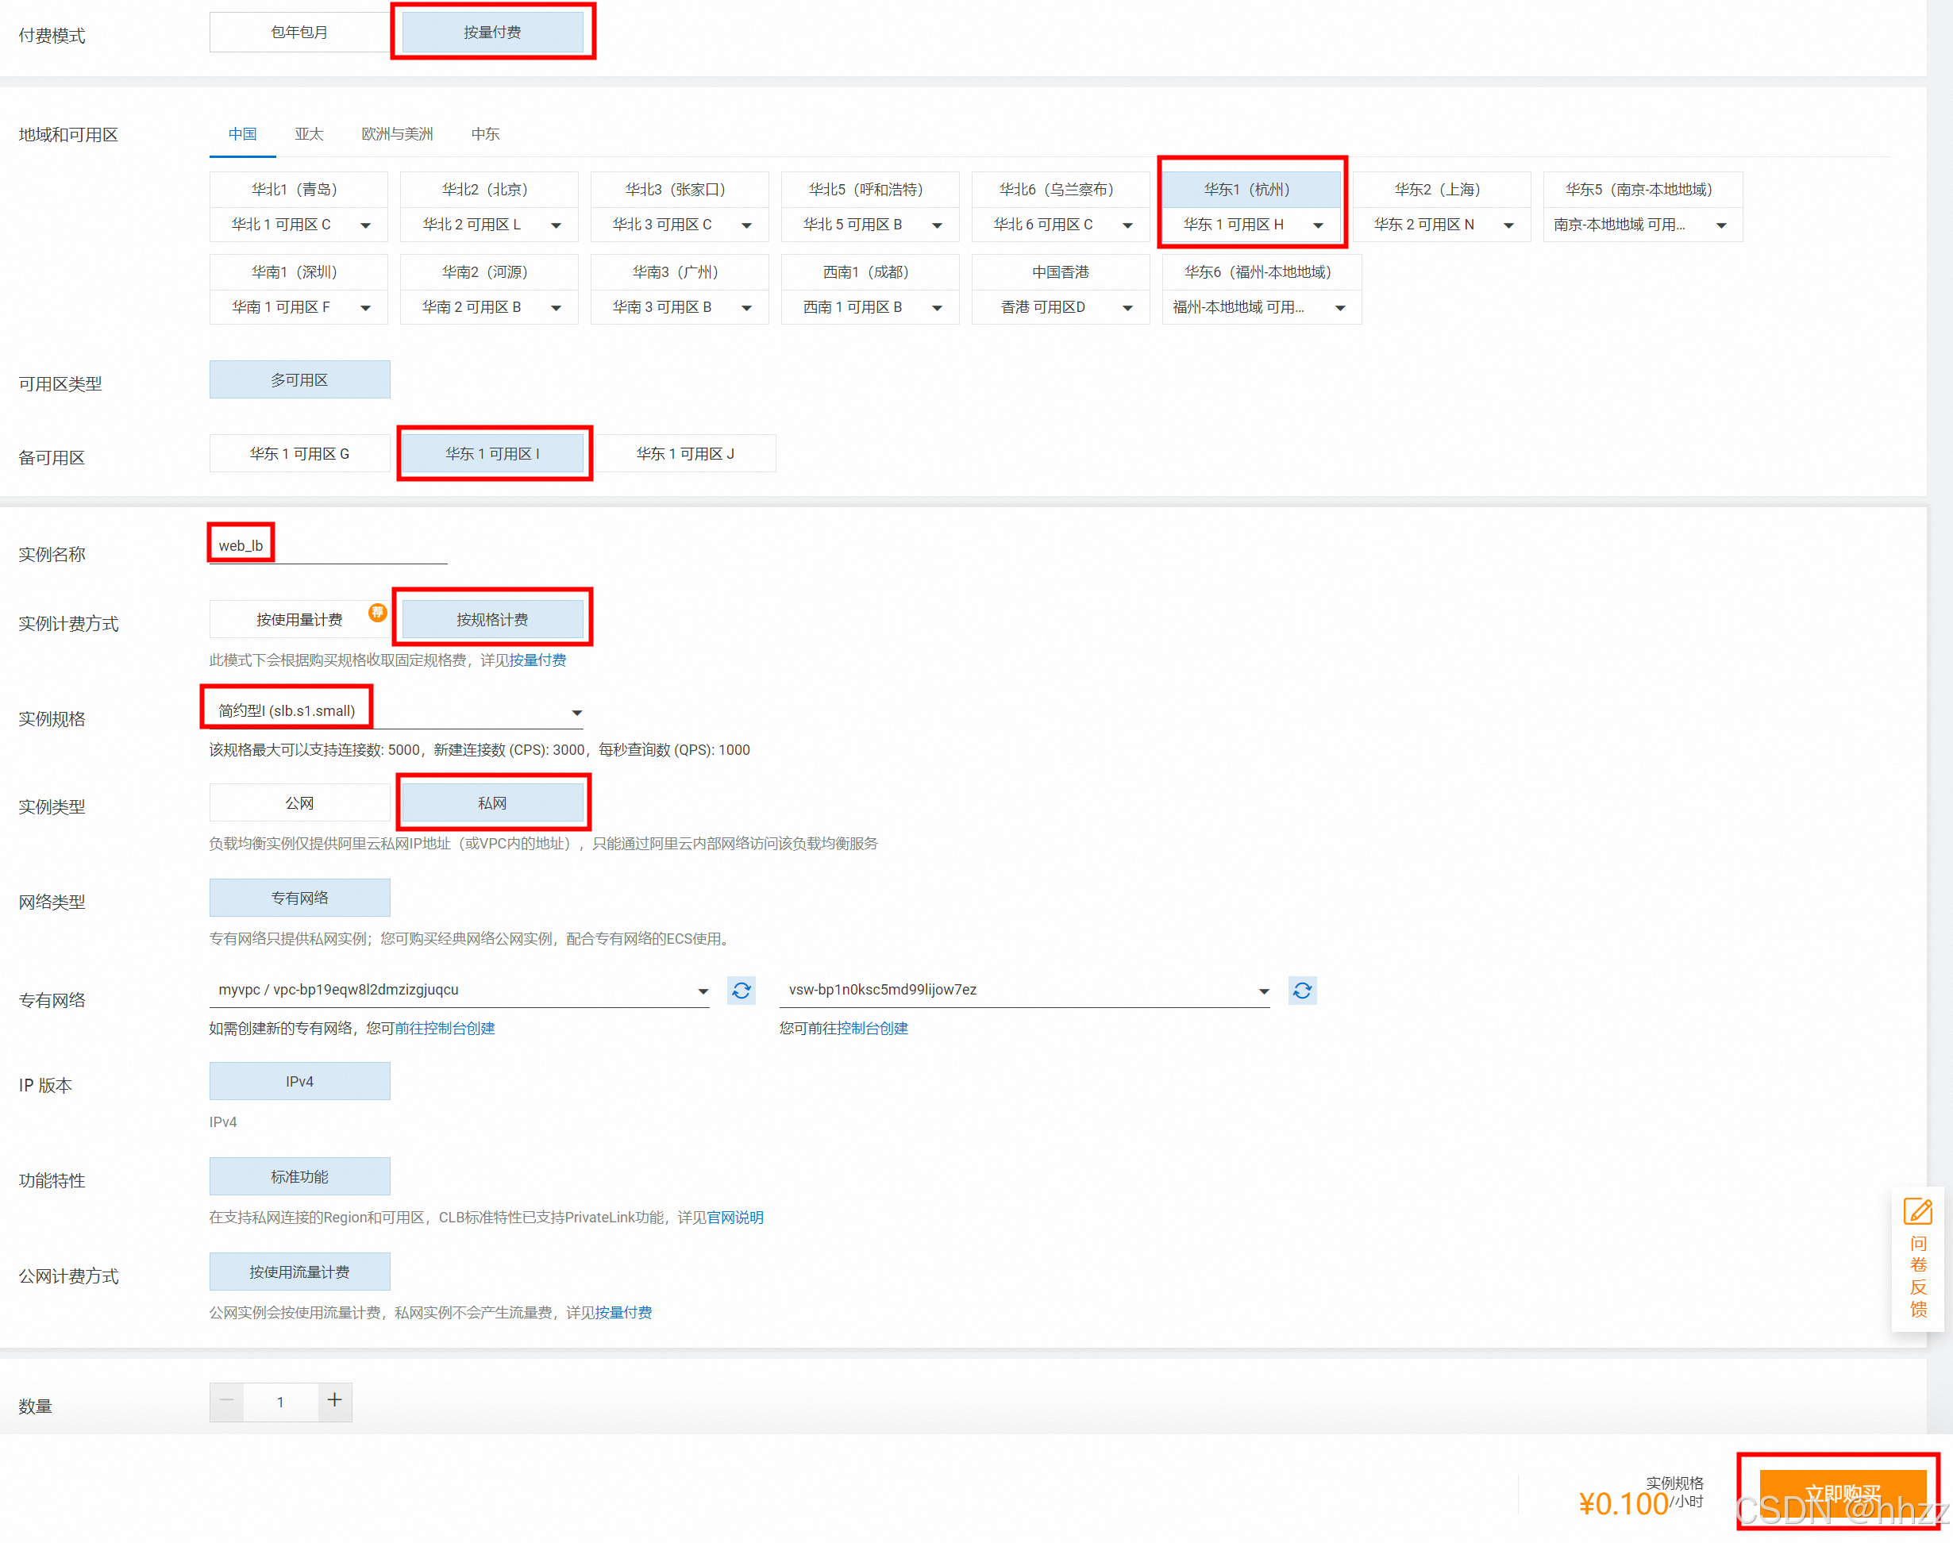Select backup zone 华东 1 可用区 J

[x=685, y=453]
